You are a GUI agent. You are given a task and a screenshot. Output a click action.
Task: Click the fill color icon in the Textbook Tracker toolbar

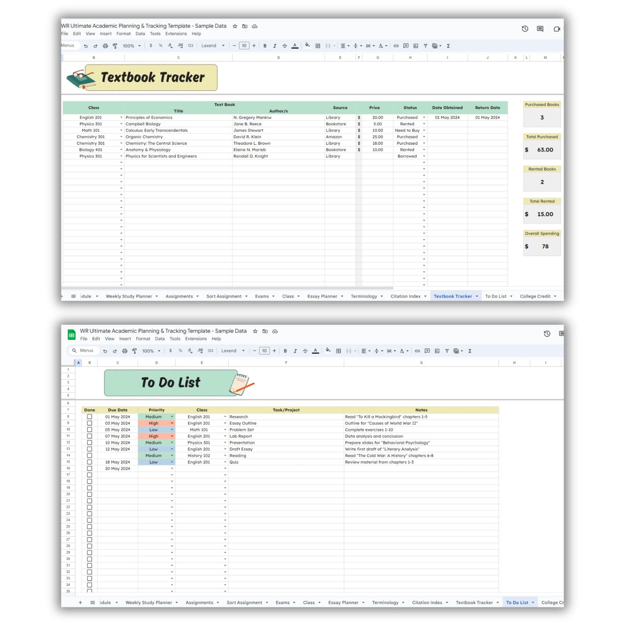[307, 45]
